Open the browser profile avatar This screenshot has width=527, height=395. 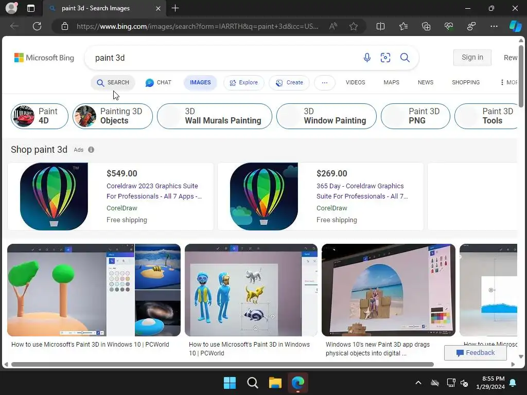(x=11, y=8)
